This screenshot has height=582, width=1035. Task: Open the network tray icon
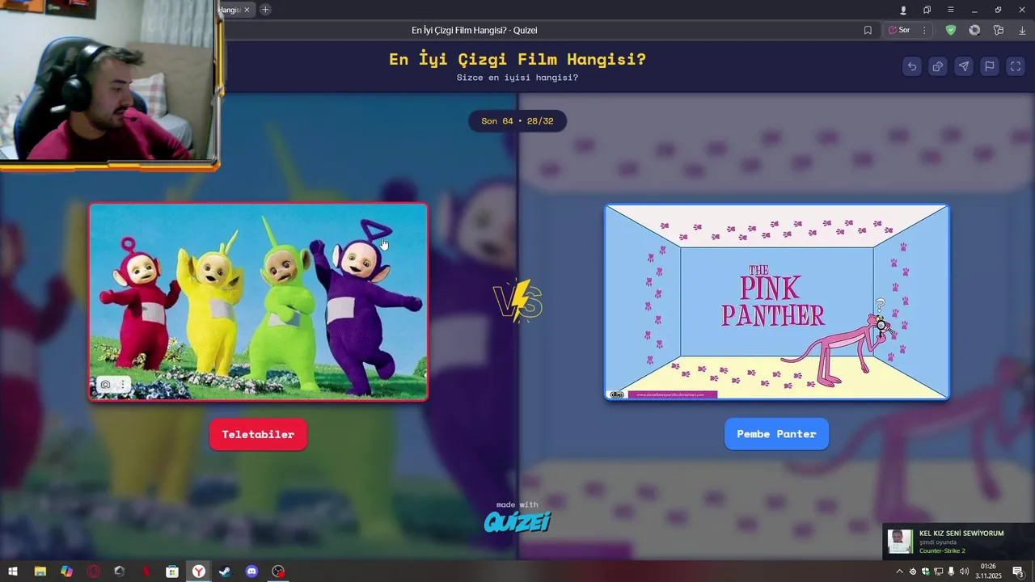coord(938,571)
